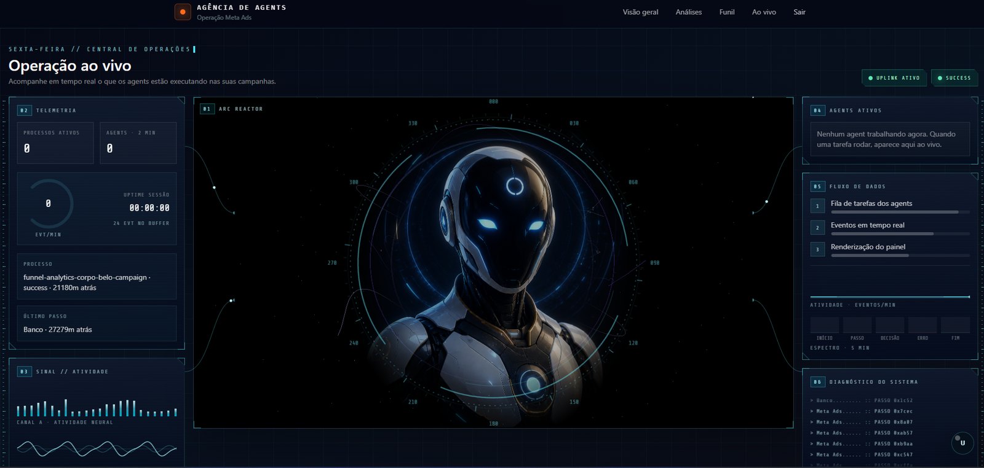Click the Operação ao vivo page heading

70,66
